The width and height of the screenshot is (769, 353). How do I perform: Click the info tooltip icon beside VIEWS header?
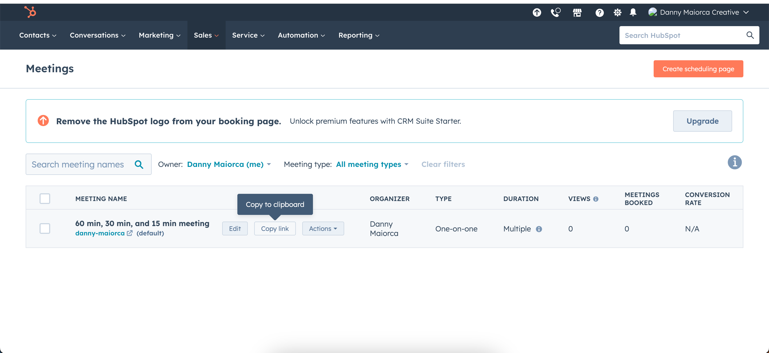pyautogui.click(x=596, y=199)
